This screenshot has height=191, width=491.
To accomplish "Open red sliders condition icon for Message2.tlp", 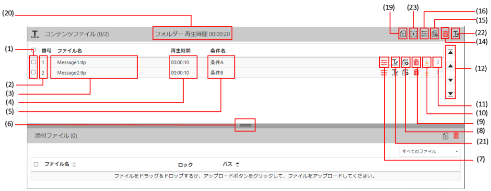I will coord(384,73).
